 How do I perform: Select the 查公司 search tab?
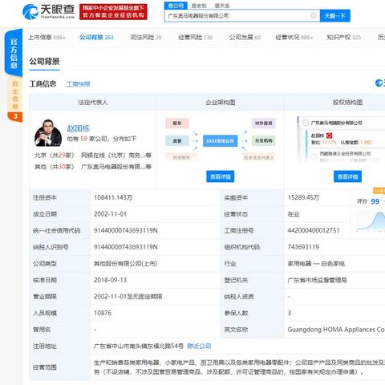[x=176, y=6]
